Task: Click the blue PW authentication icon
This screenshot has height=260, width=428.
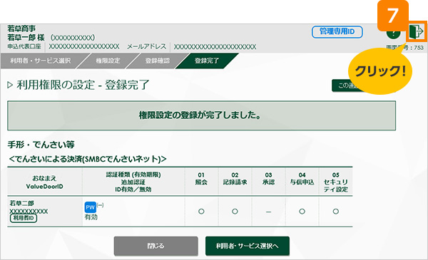Action: pyautogui.click(x=90, y=207)
